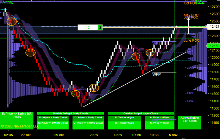Click the green 0,99% readout
220x139 pixels.
(8, 3)
